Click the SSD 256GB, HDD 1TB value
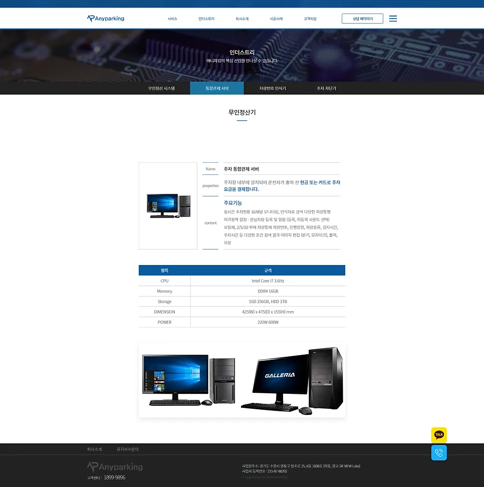484x487 pixels. (268, 302)
